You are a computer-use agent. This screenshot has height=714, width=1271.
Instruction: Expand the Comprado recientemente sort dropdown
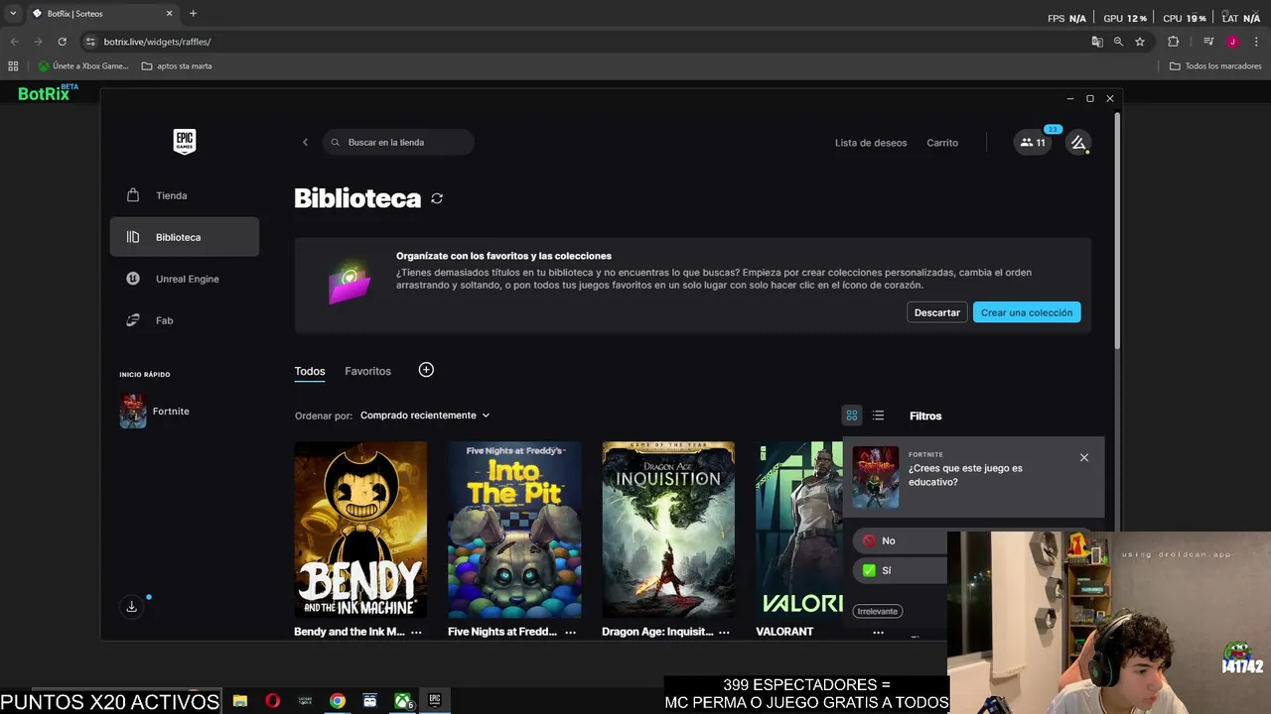point(425,416)
